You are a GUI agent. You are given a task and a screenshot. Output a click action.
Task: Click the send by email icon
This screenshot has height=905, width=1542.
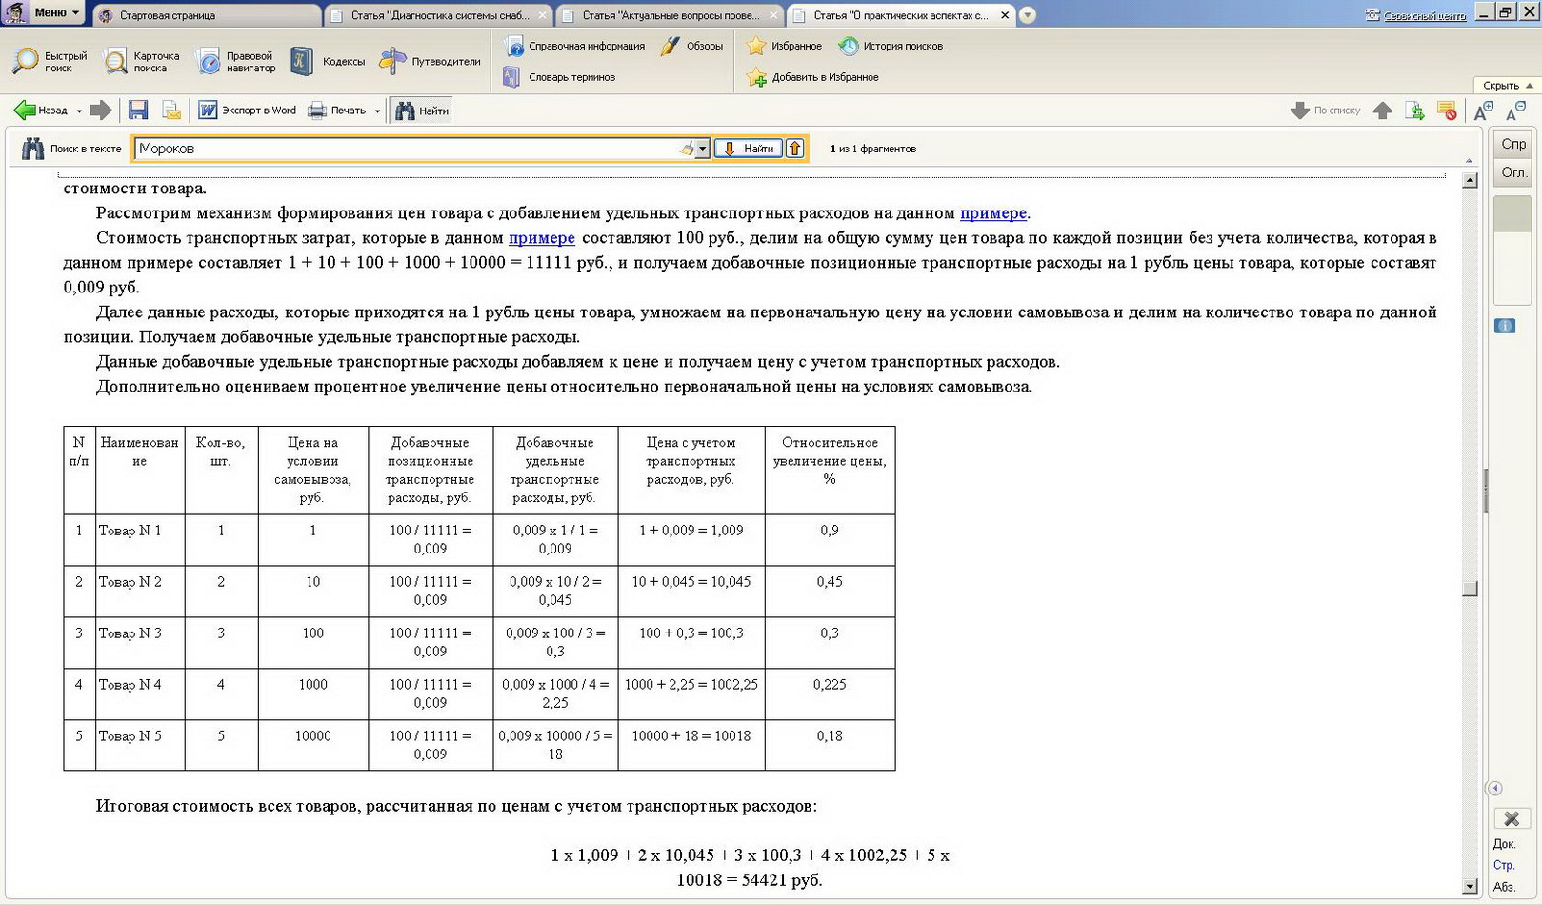(x=171, y=111)
